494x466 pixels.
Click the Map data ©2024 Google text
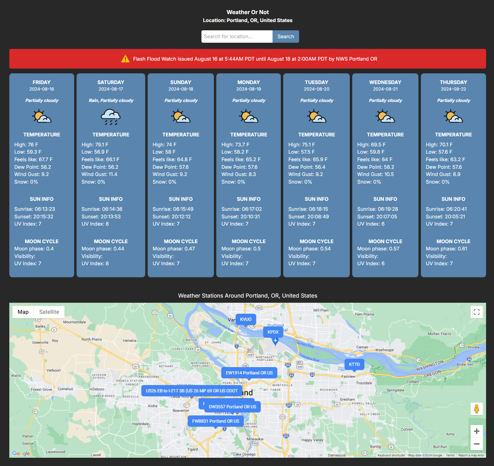point(425,455)
